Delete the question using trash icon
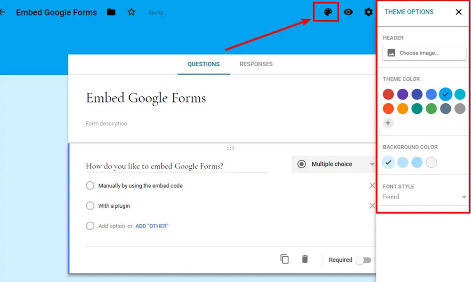 pos(305,259)
